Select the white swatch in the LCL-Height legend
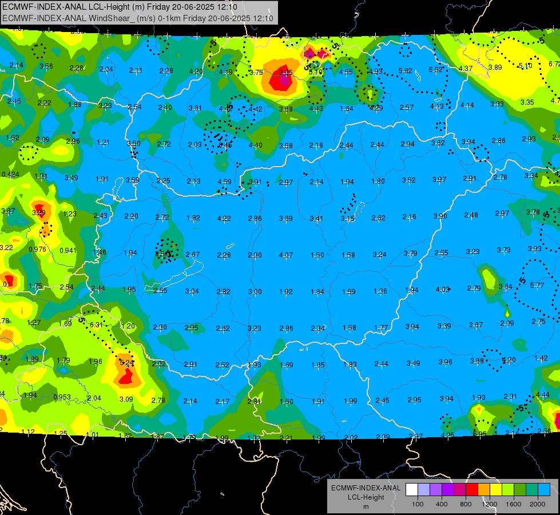Image resolution: width=560 pixels, height=515 pixels. (412, 490)
